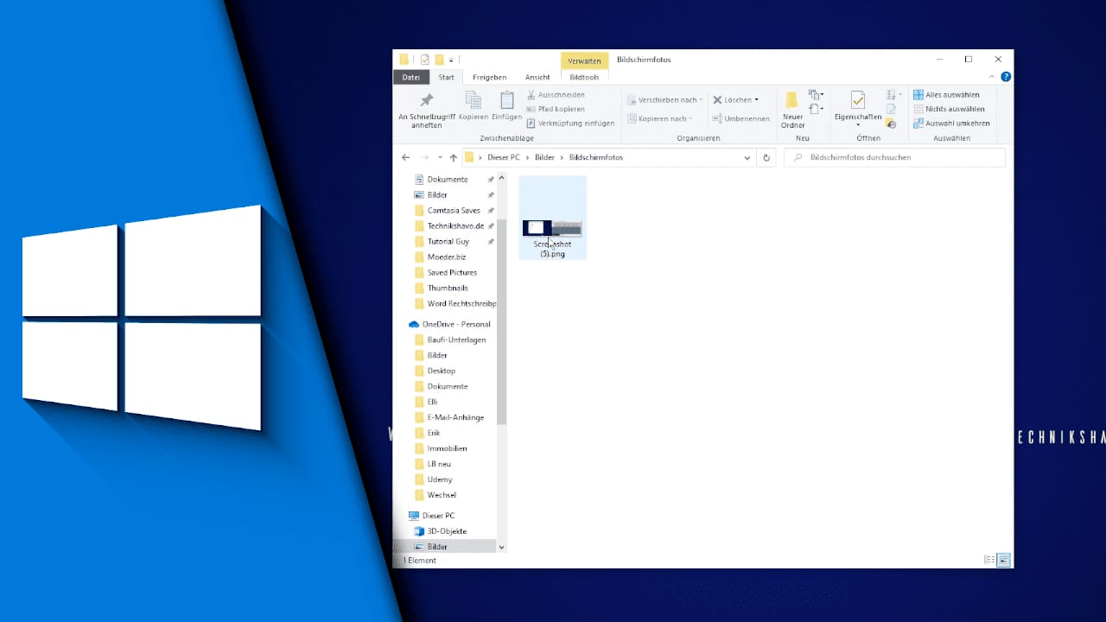Focus the Bildschirmfotos durchsuchen search box
Screen dimensions: 1106x622
tap(894, 158)
